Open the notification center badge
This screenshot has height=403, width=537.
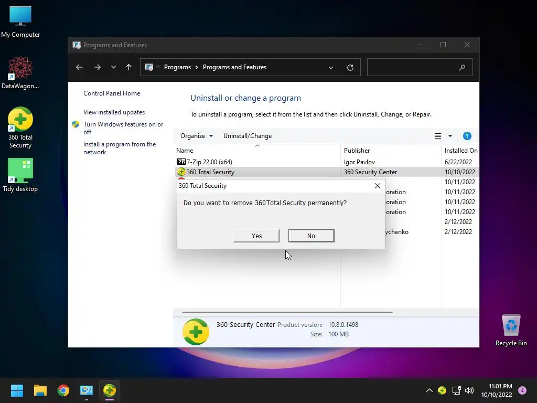pos(522,390)
